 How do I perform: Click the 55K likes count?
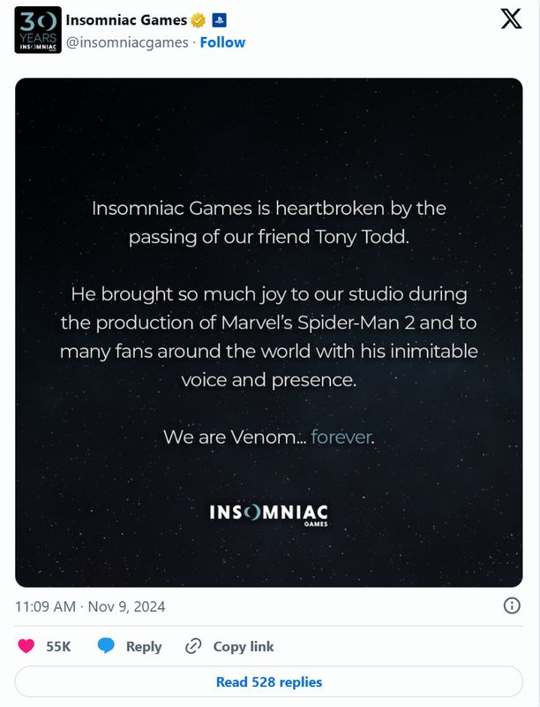click(58, 646)
